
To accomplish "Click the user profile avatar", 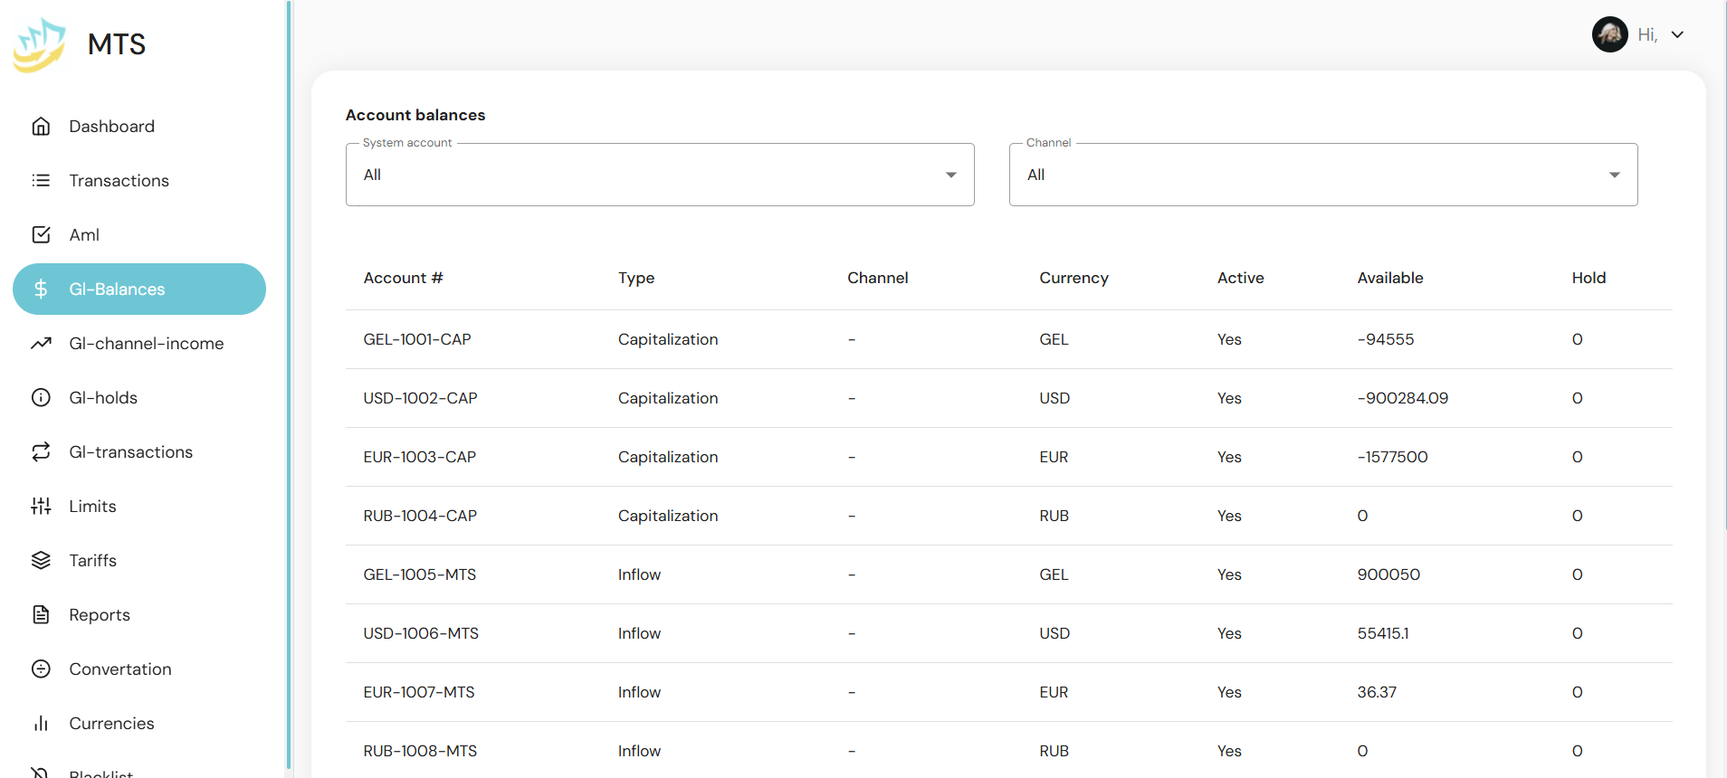I will [x=1609, y=35].
